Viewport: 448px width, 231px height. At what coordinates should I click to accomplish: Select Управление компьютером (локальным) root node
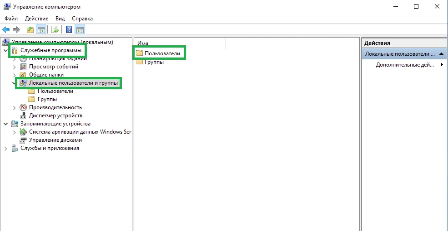click(x=62, y=42)
